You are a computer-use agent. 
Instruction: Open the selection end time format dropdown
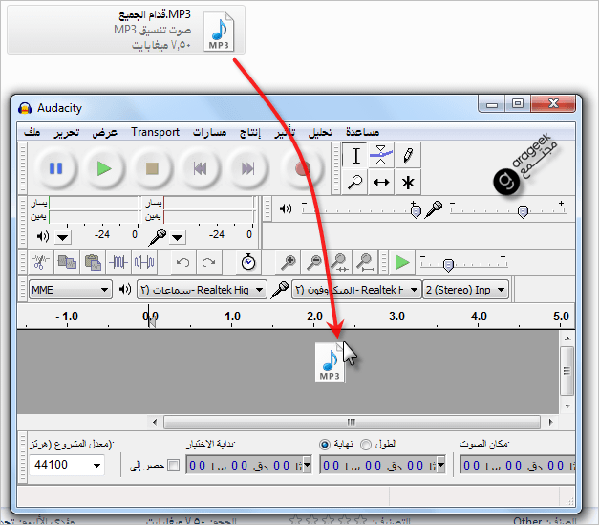[x=441, y=465]
